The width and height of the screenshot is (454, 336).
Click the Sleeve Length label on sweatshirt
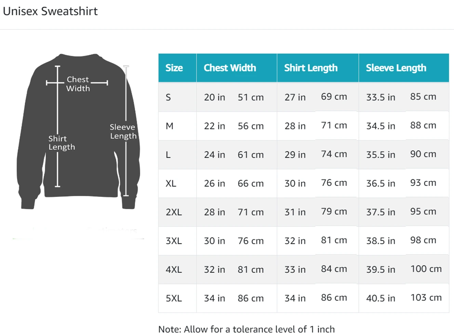[123, 131]
